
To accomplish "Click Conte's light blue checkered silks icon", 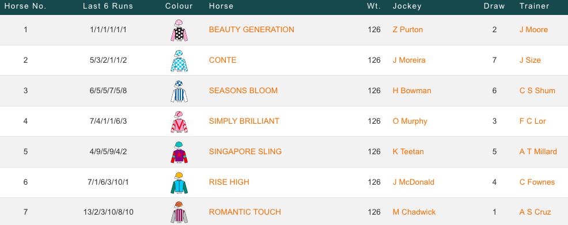I will pos(179,61).
